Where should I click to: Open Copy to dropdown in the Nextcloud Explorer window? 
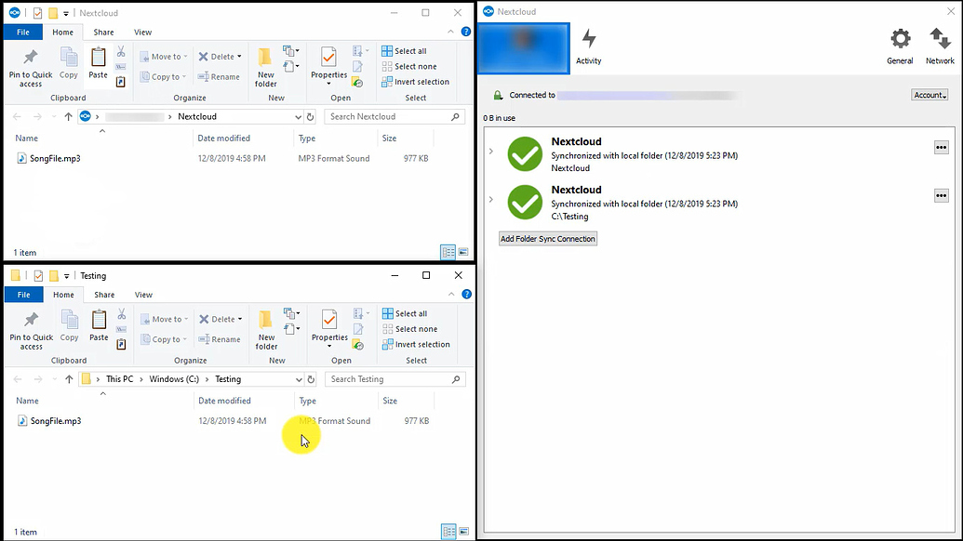click(164, 76)
